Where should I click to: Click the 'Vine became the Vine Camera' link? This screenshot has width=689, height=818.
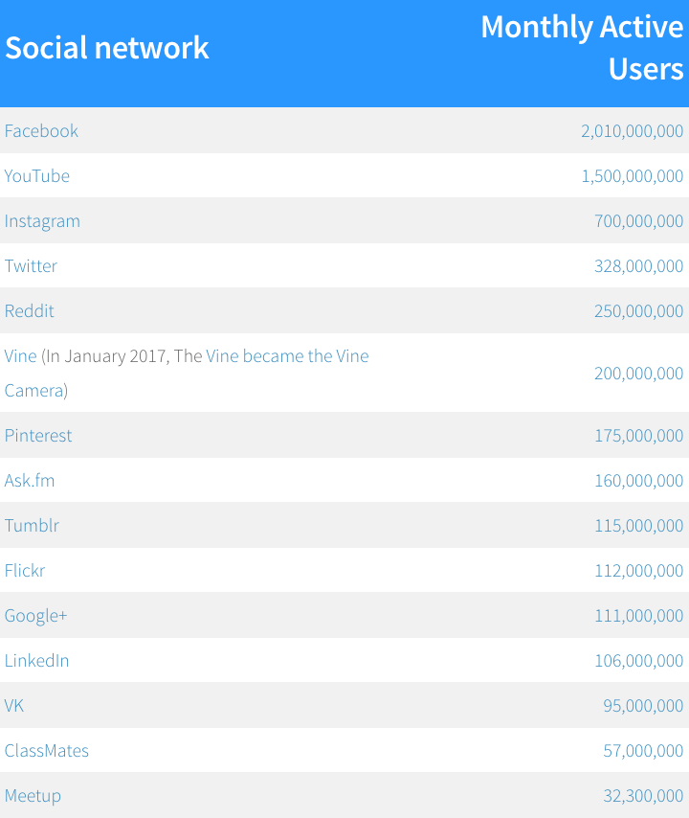click(287, 355)
